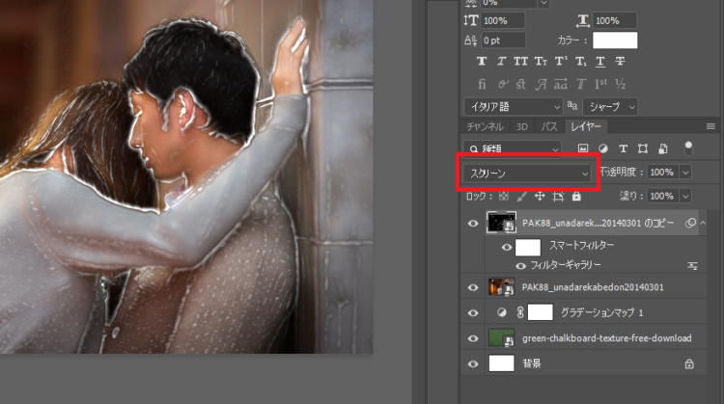
Task: Select the 背景 layer thumbnail
Action: click(x=501, y=364)
